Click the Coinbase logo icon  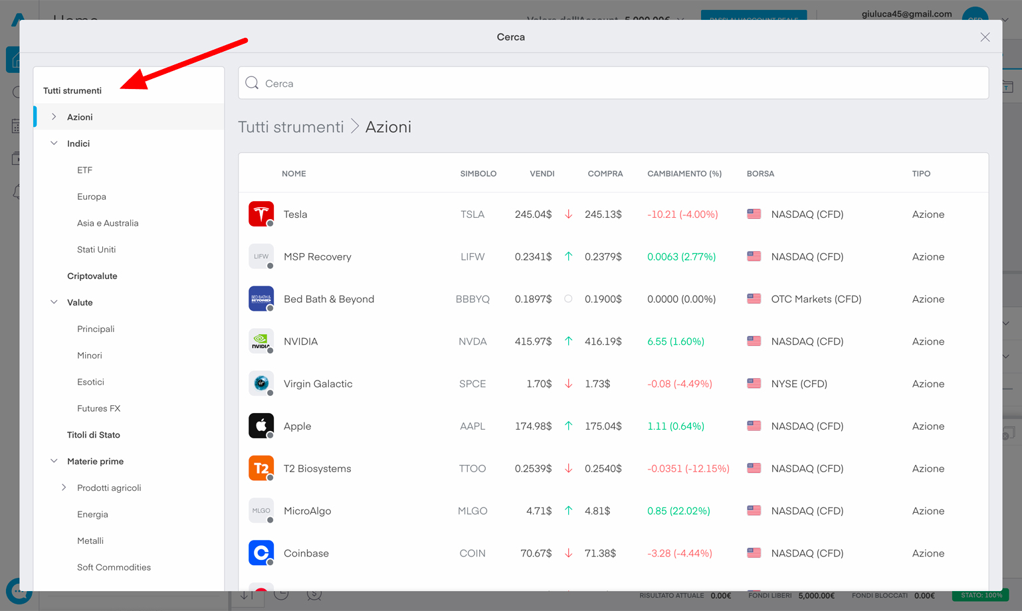261,553
